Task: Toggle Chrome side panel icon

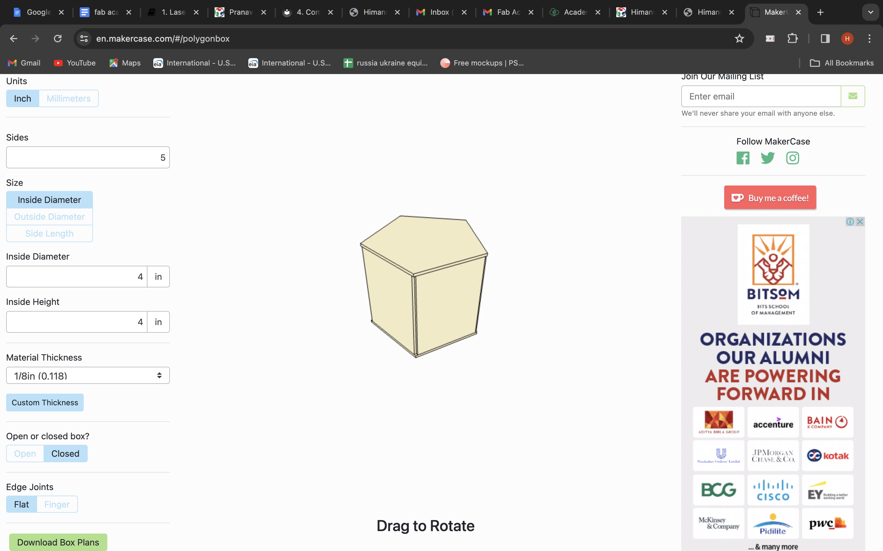Action: pyautogui.click(x=825, y=39)
